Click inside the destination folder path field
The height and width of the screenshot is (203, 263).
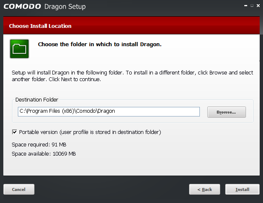click(x=109, y=111)
